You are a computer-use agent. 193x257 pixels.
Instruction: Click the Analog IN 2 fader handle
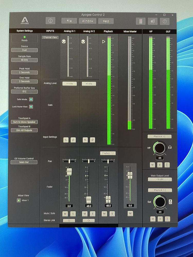[89, 200]
